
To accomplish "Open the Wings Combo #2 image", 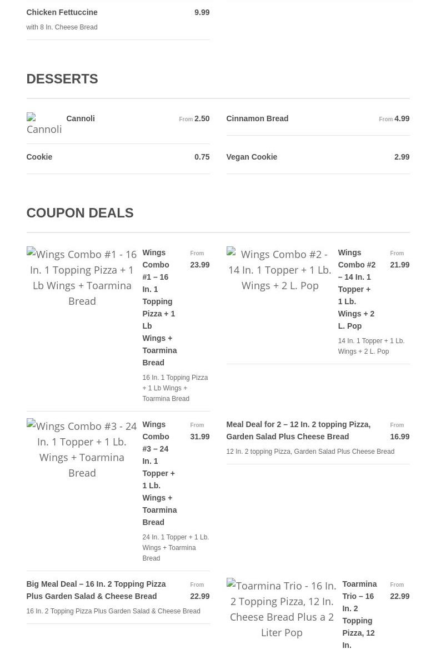I will point(280,270).
